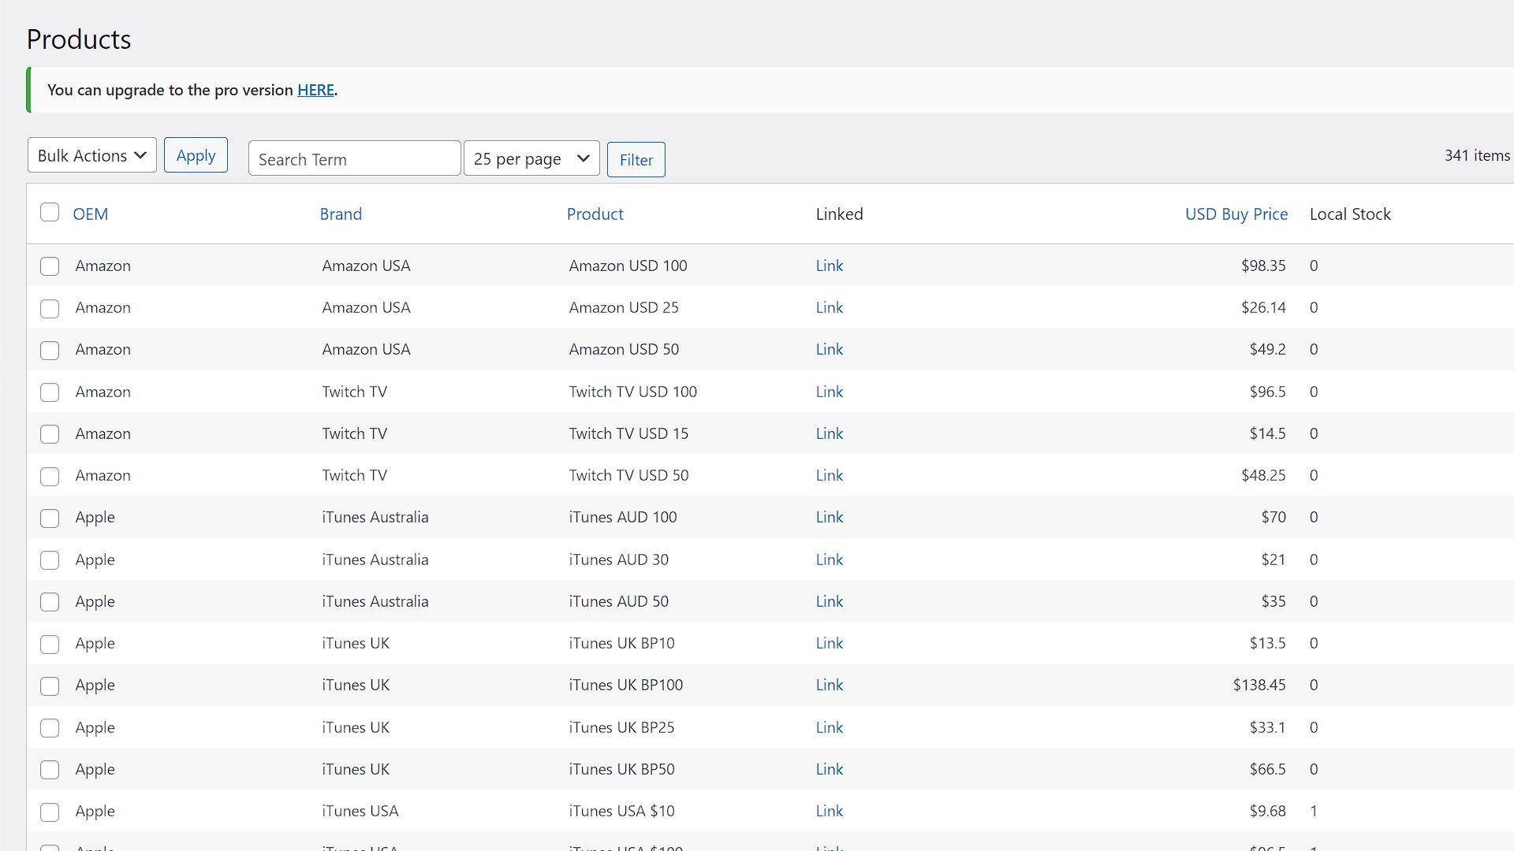
Task: Check the iTunes AUD 30 row checkbox
Action: [50, 560]
